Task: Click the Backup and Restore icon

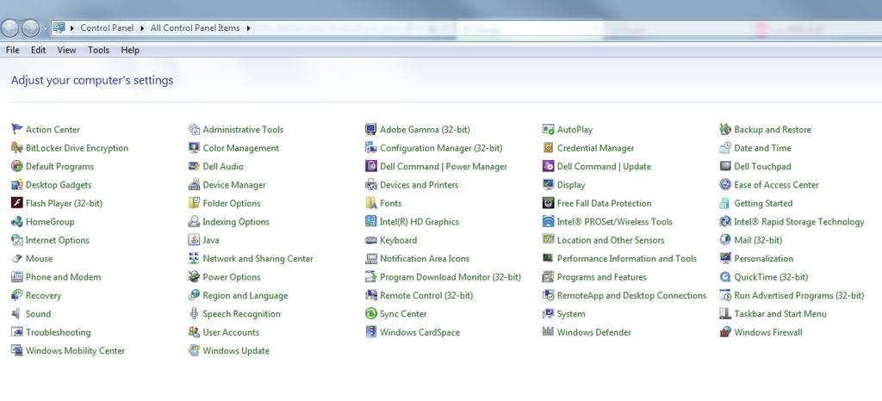Action: pos(725,129)
